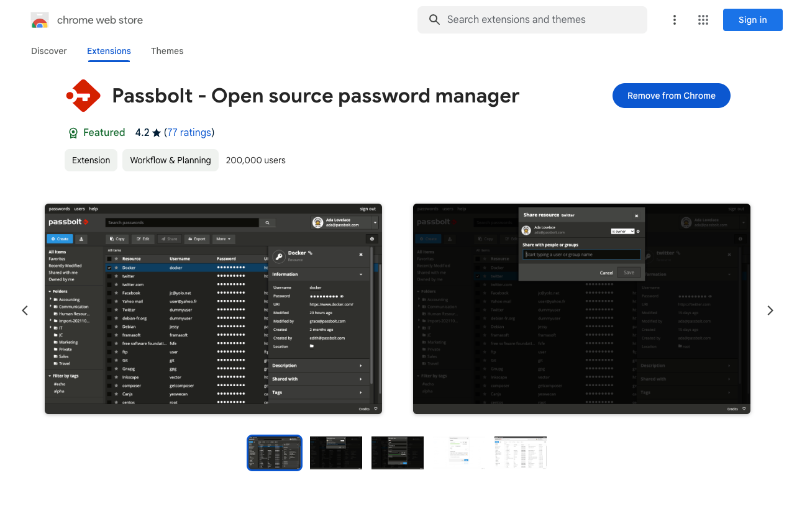Click the Extension category chip
Viewport: 802px width, 506px height.
click(91, 160)
